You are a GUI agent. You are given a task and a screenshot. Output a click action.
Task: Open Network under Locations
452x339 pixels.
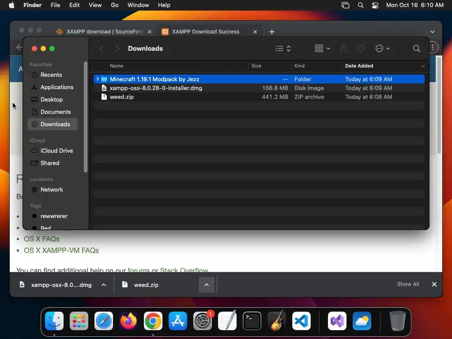[x=53, y=190]
